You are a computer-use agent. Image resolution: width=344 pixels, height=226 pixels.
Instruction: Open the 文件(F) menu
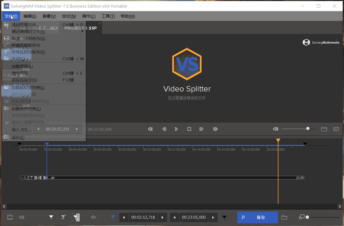click(11, 16)
